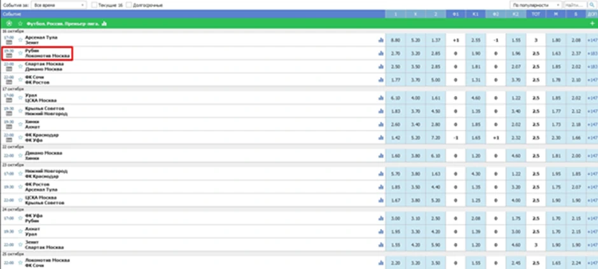The image size is (598, 269).
Task: Open the По популярности sorting dropdown
Action: [x=536, y=5]
